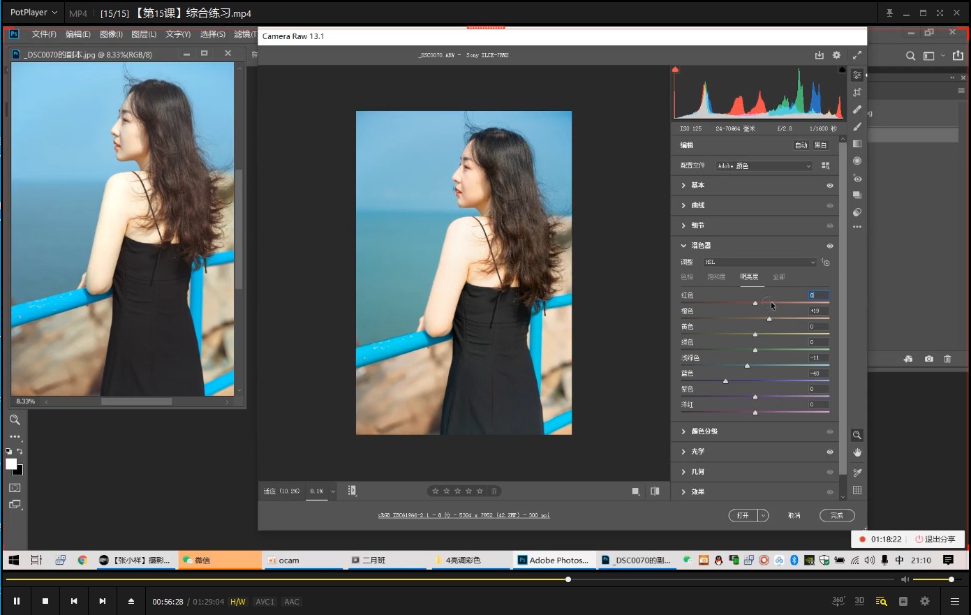This screenshot has height=615, width=971.
Task: Select the Crop and rotate tool
Action: click(x=857, y=92)
